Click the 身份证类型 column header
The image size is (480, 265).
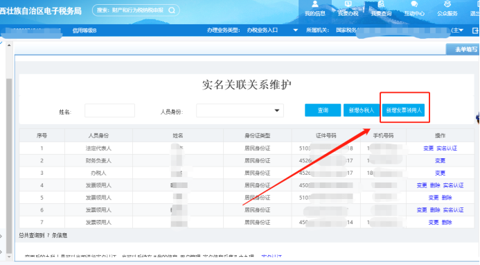pyautogui.click(x=257, y=135)
